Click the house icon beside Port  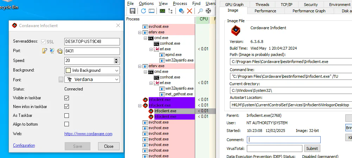(x=59, y=51)
